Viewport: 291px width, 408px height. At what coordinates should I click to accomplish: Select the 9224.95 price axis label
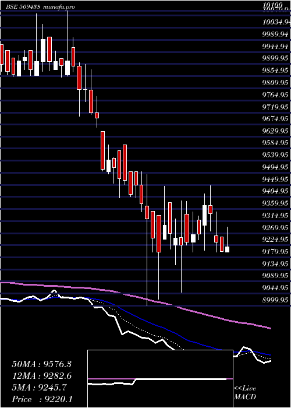275,240
